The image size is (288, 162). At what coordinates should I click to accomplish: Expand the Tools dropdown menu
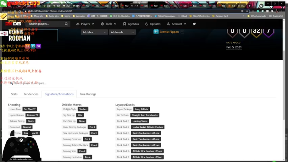[115, 24]
